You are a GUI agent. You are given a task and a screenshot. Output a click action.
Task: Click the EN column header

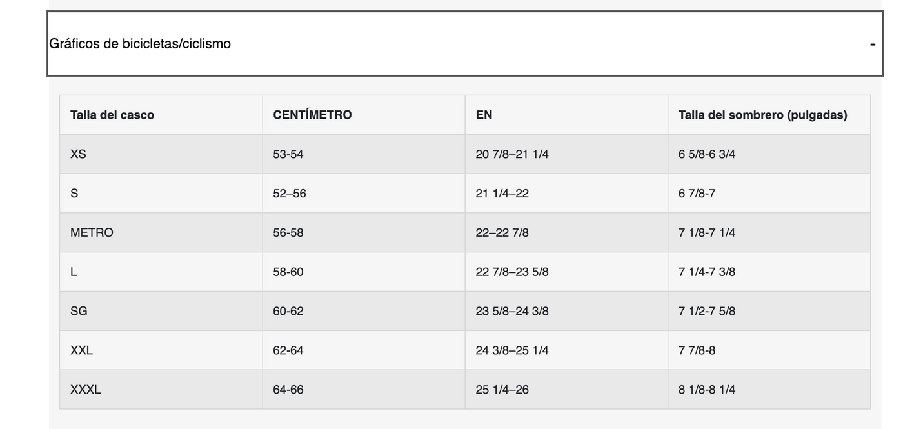point(484,115)
